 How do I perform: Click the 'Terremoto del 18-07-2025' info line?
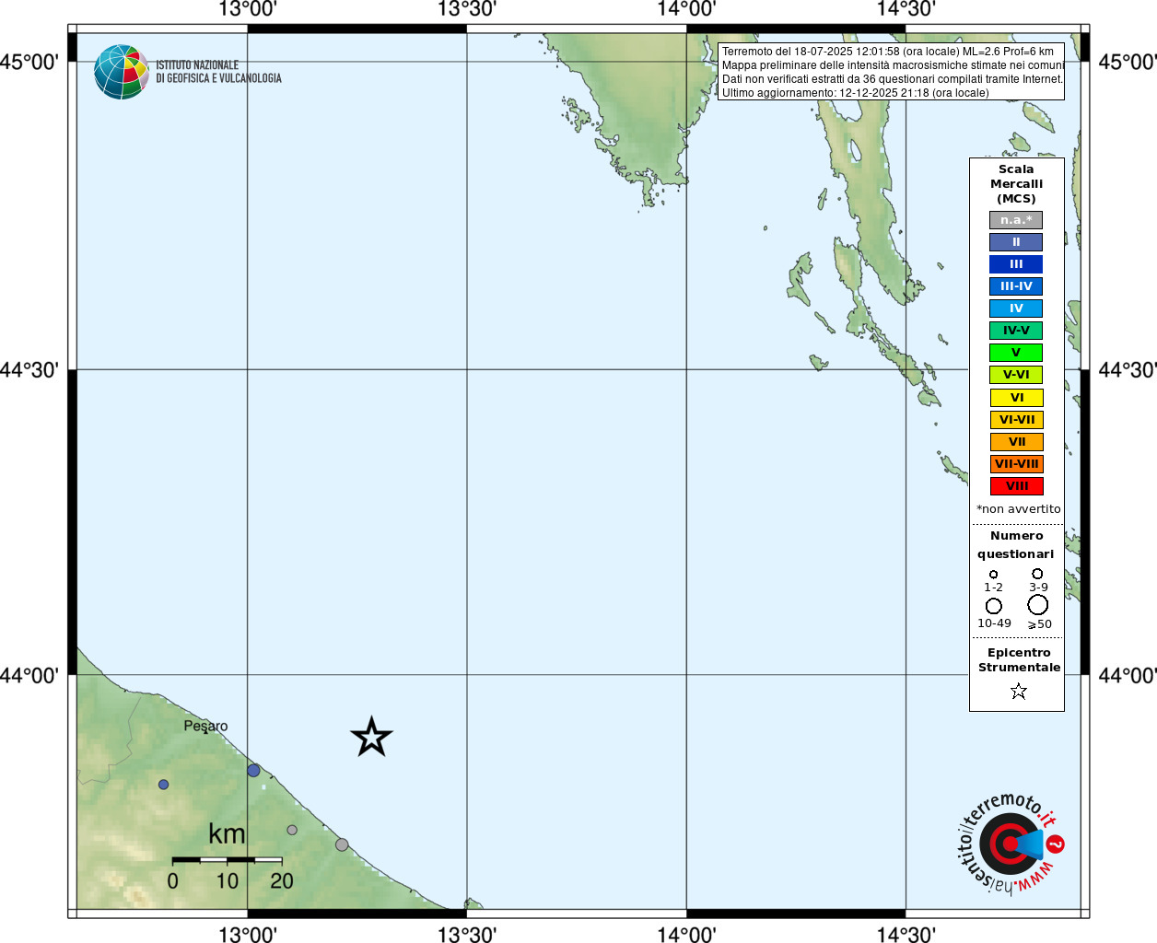pos(888,52)
